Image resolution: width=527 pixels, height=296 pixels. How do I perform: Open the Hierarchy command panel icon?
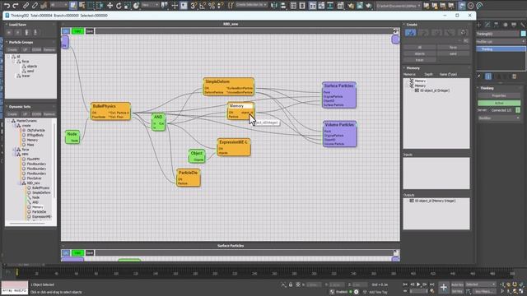(497, 25)
